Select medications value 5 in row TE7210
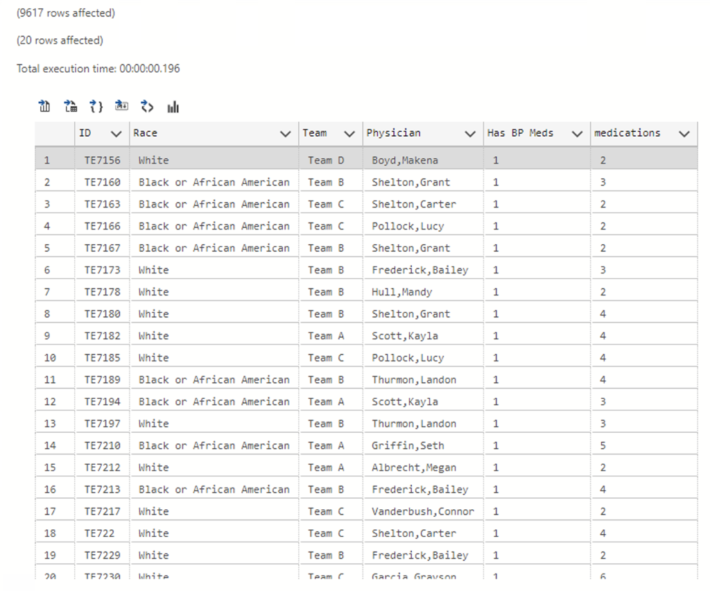Image resolution: width=710 pixels, height=591 pixels. (644, 445)
